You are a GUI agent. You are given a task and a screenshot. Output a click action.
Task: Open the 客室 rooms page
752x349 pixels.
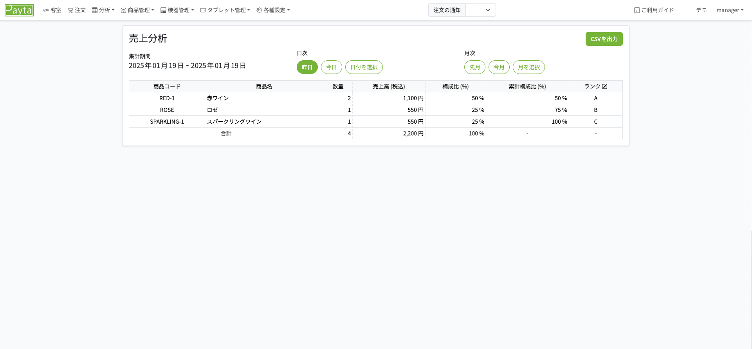(52, 10)
